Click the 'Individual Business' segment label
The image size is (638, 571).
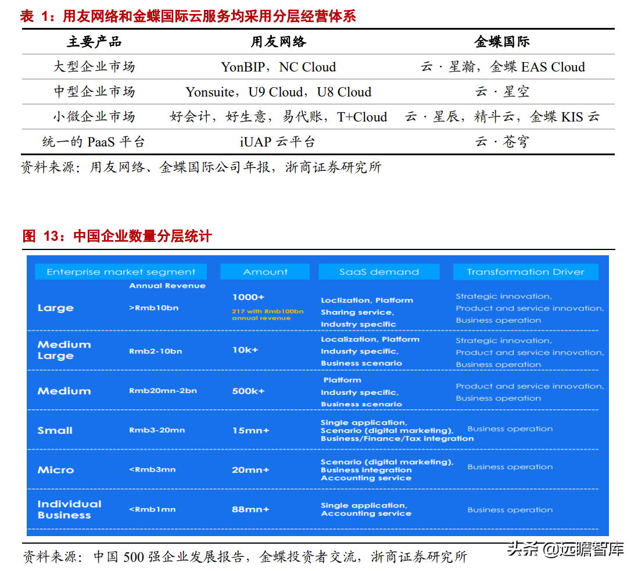pos(69,509)
